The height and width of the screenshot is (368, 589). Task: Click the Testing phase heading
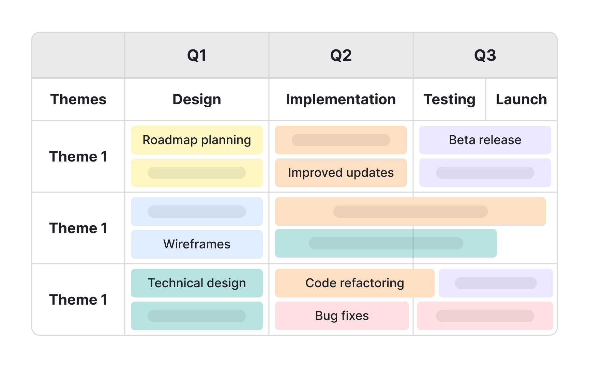[449, 99]
